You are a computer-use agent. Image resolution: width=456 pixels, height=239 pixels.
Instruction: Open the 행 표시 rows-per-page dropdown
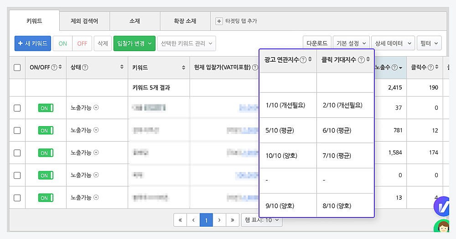point(262,220)
